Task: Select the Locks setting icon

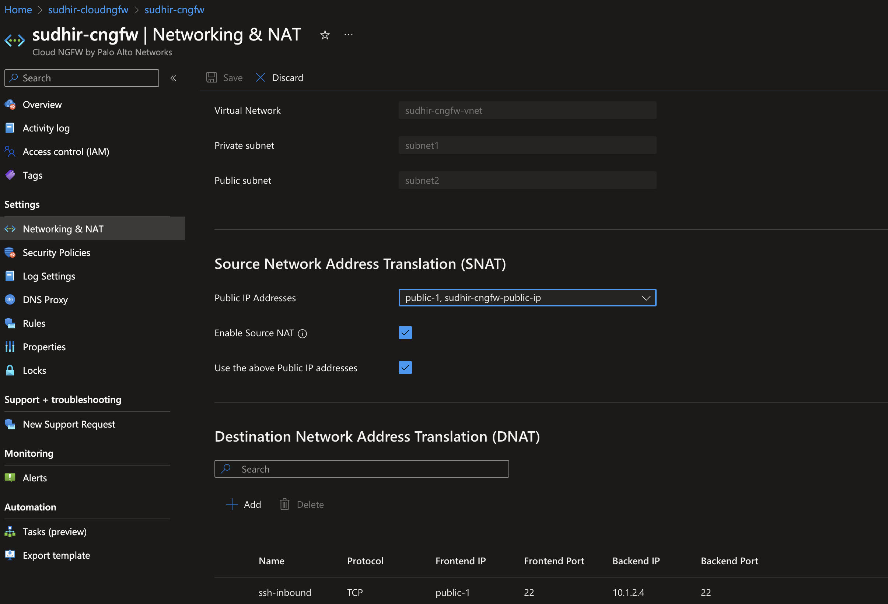Action: [x=10, y=370]
